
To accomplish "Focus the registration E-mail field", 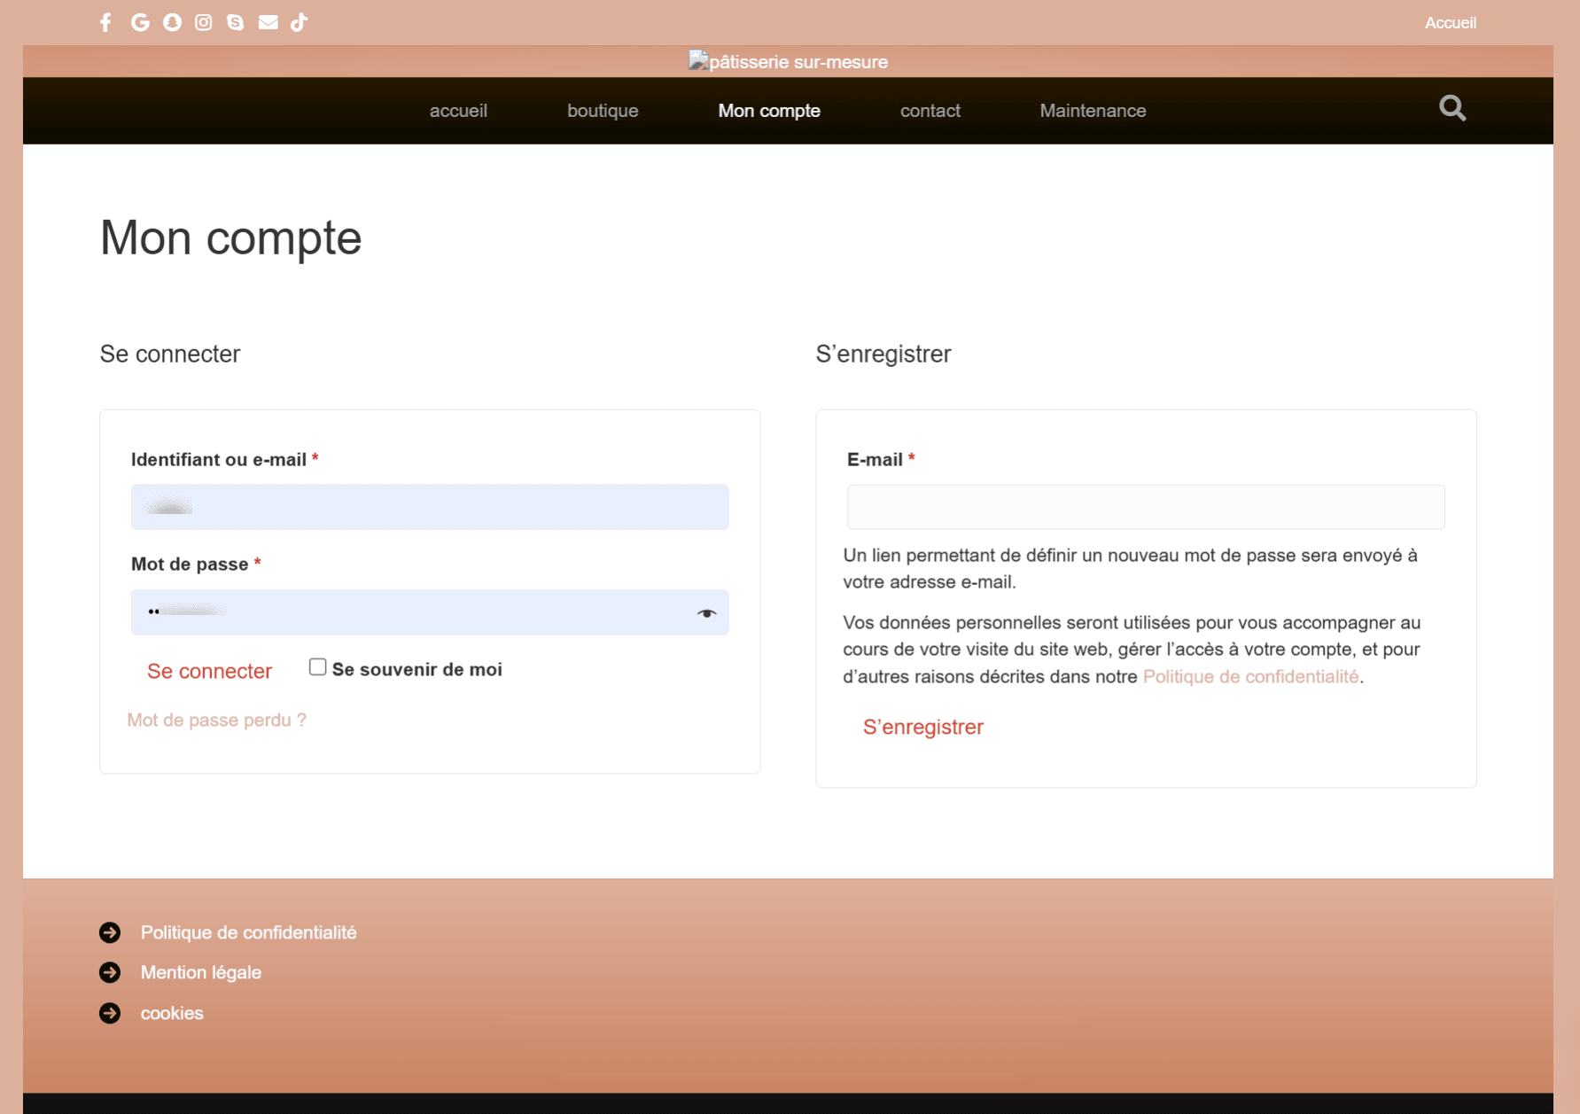I will pyautogui.click(x=1145, y=507).
